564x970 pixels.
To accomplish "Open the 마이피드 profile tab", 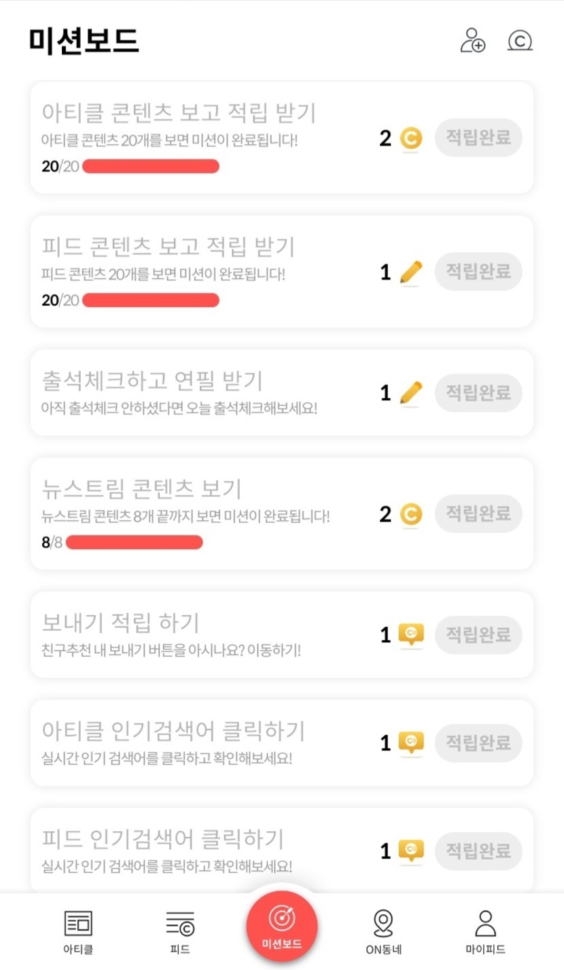I will [x=485, y=931].
